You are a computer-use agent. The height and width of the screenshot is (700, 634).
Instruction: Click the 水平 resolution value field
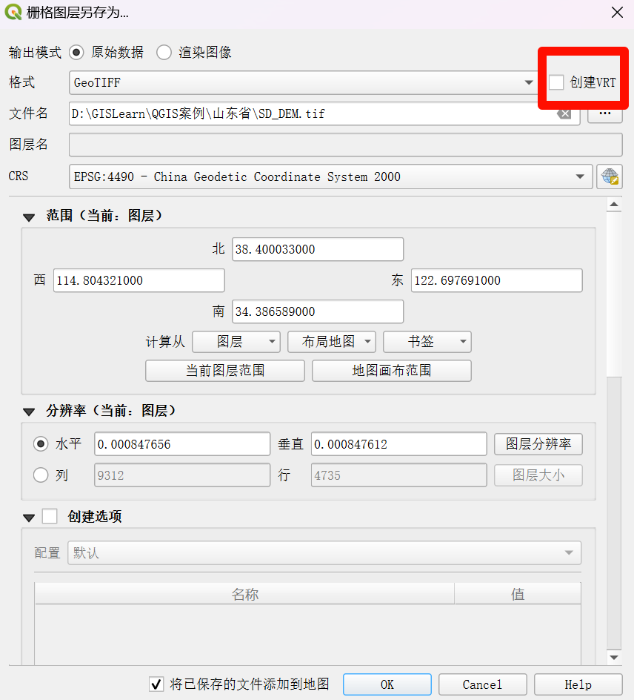tap(182, 444)
